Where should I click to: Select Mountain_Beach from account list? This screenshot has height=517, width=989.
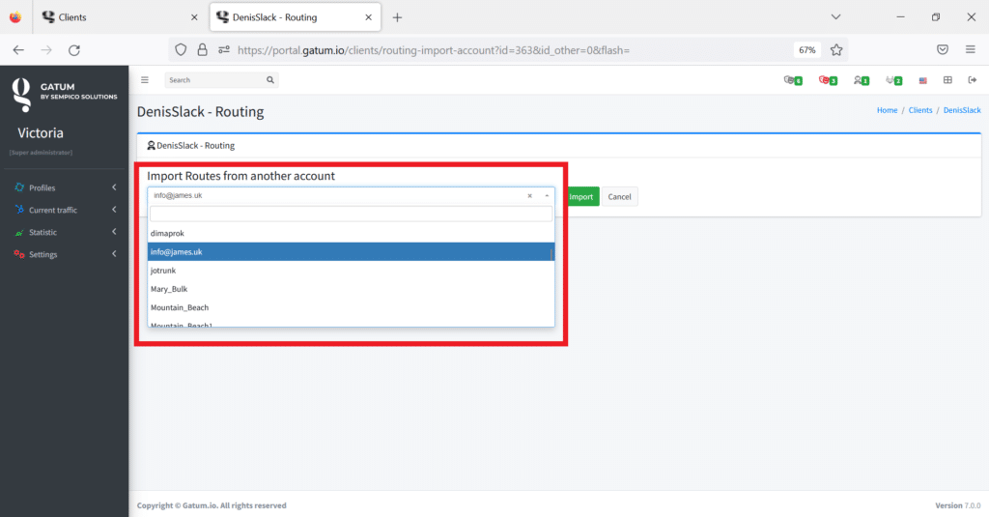(x=351, y=307)
